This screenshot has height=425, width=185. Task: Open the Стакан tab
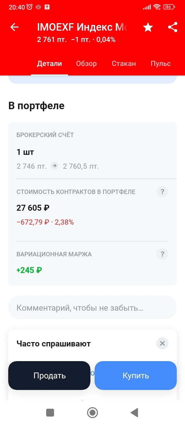pos(124,64)
